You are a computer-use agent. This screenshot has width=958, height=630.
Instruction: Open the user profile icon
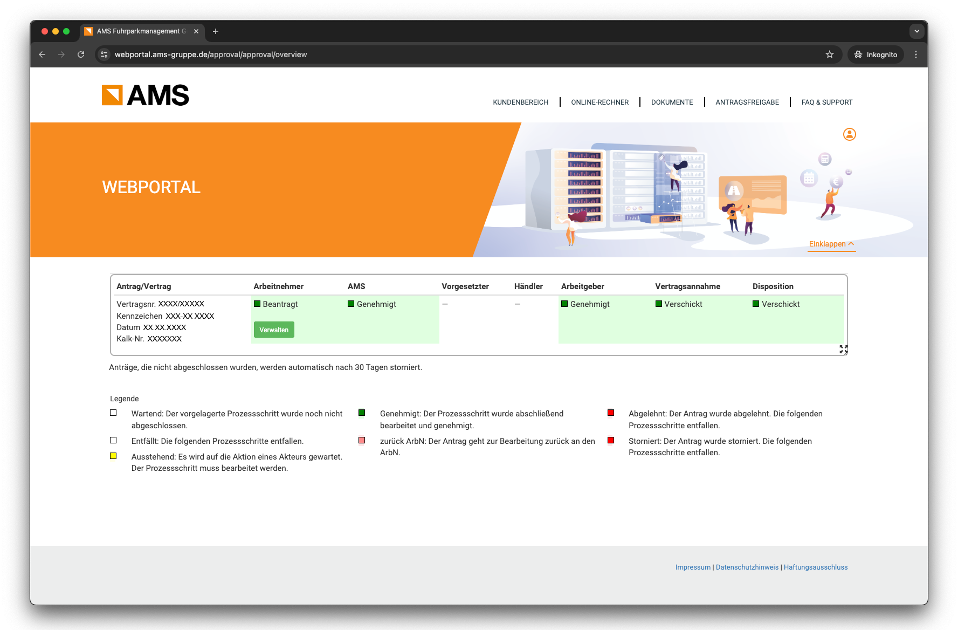pyautogui.click(x=849, y=134)
